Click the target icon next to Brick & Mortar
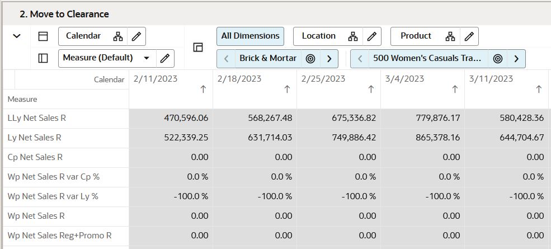 [x=310, y=59]
